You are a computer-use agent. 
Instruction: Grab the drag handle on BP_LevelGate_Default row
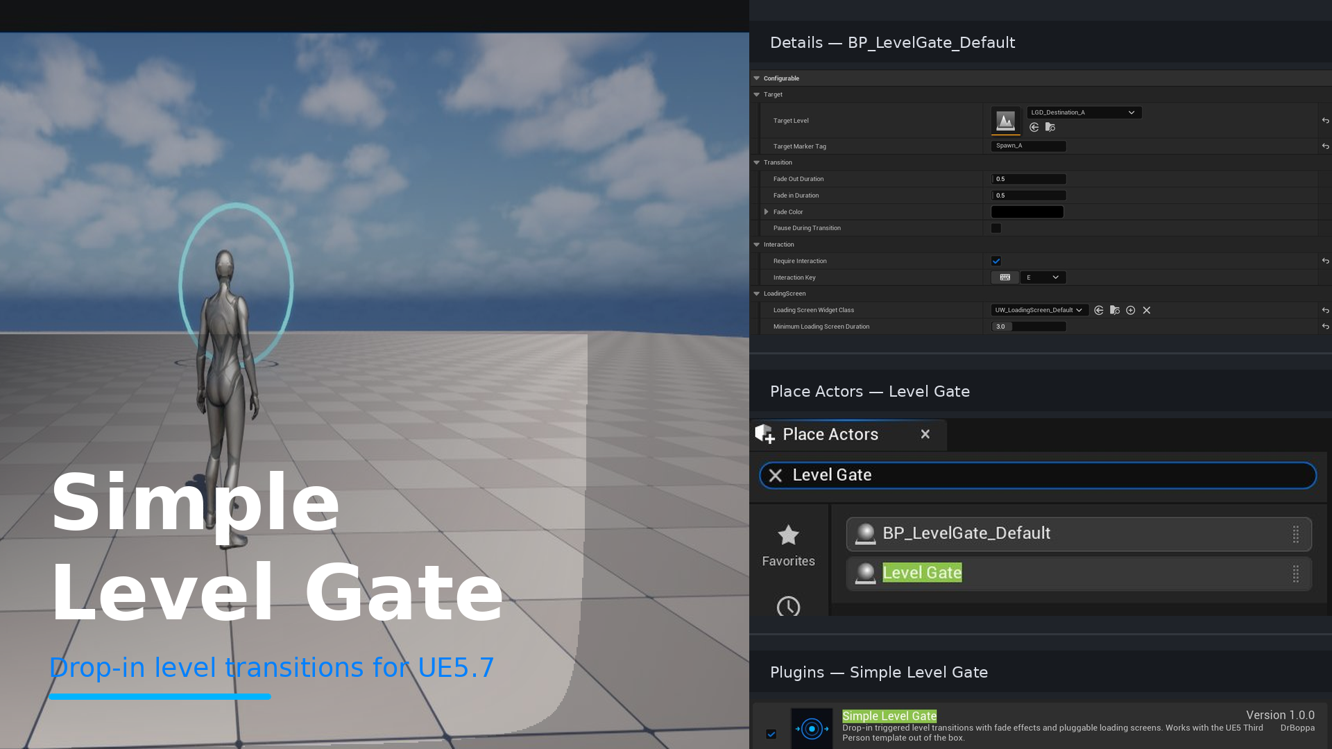[x=1295, y=534]
